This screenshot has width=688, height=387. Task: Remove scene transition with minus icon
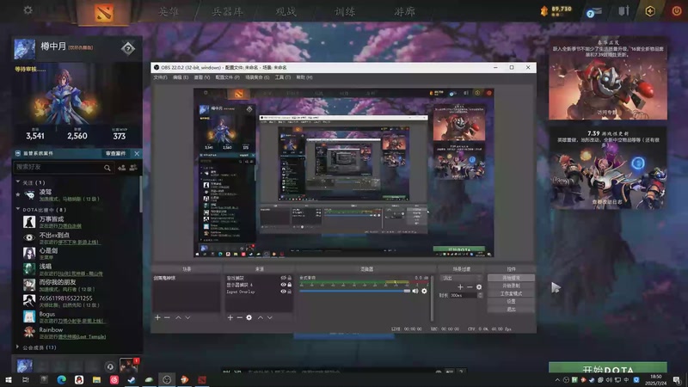(470, 287)
